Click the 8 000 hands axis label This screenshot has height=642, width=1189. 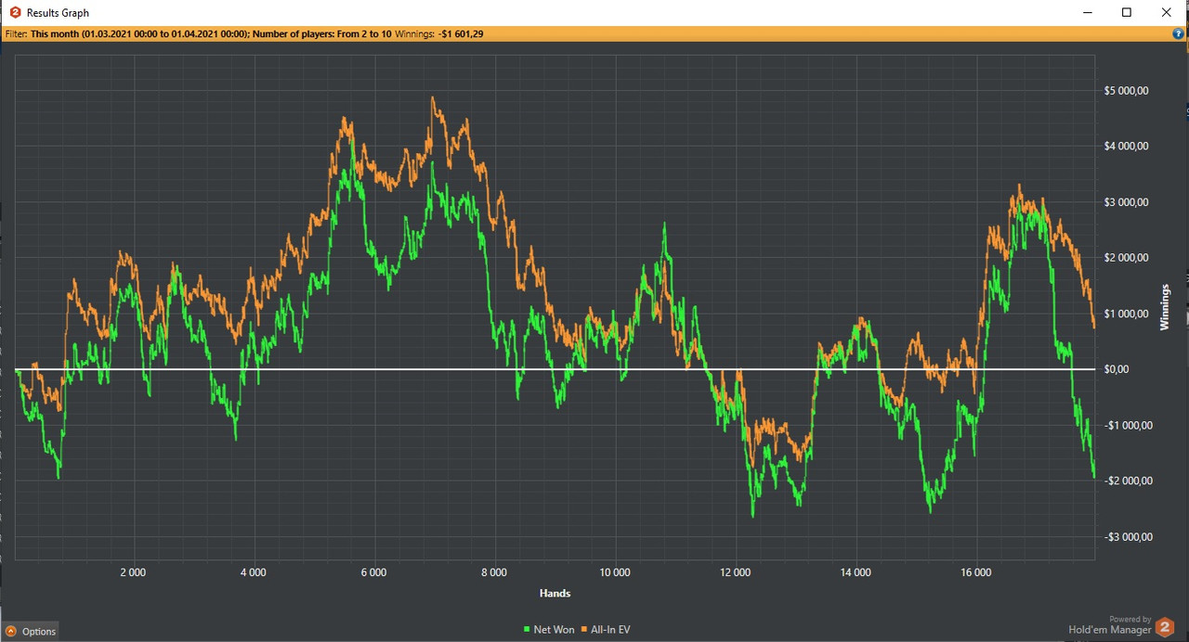pos(494,572)
